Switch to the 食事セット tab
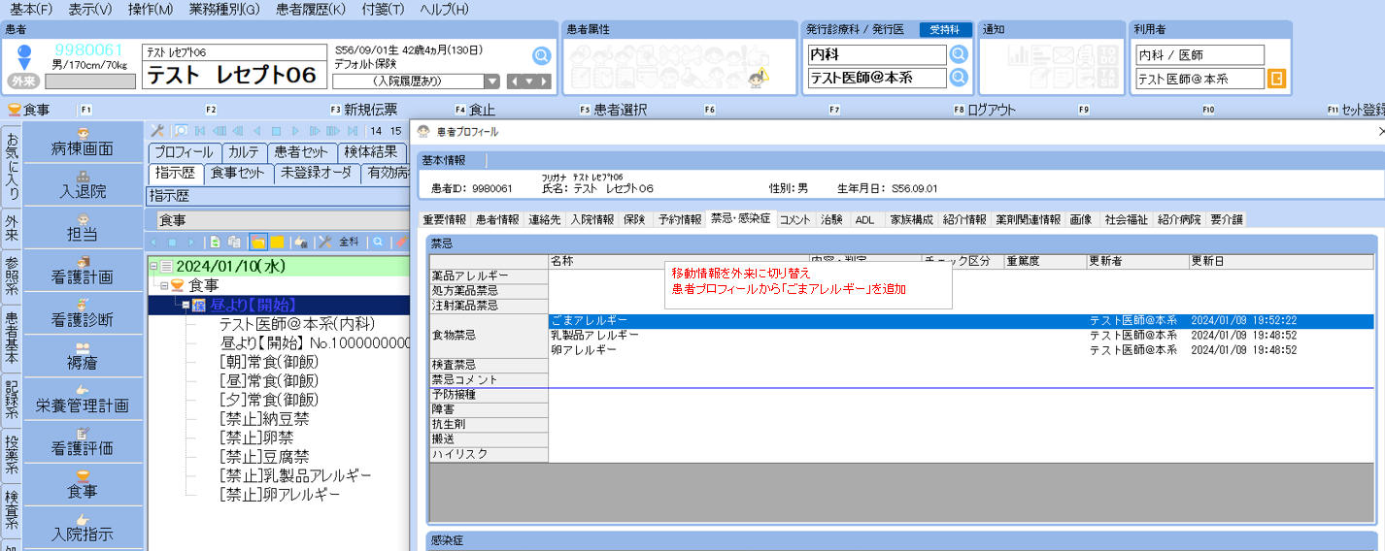1385x551 pixels. click(238, 174)
